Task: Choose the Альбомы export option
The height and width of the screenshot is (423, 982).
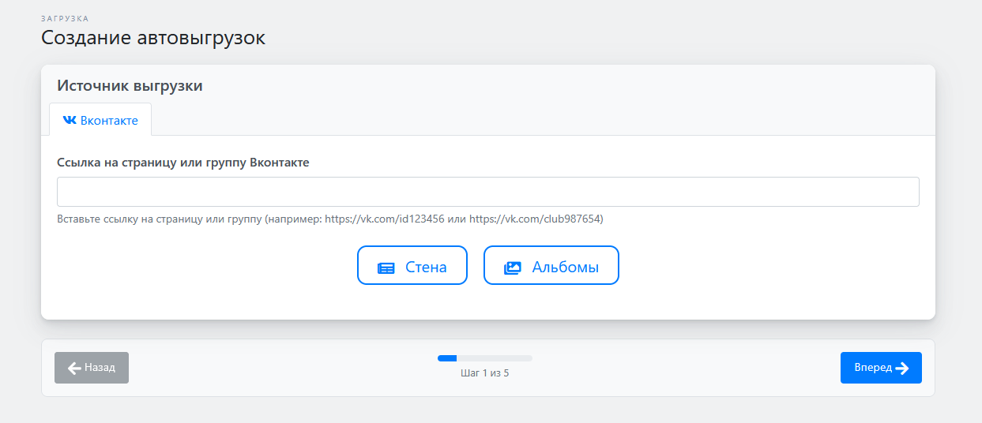Action: click(551, 265)
